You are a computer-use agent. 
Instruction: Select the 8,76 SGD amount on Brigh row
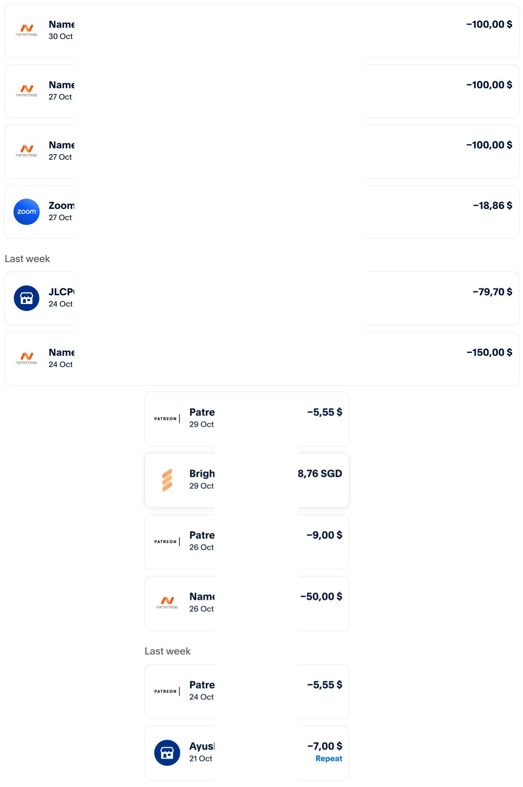[320, 474]
